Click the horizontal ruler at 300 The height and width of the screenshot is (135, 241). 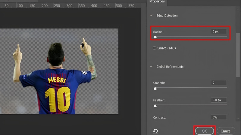pos(69,6)
